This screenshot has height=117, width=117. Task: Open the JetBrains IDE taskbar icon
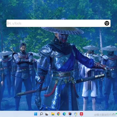pos(70,114)
